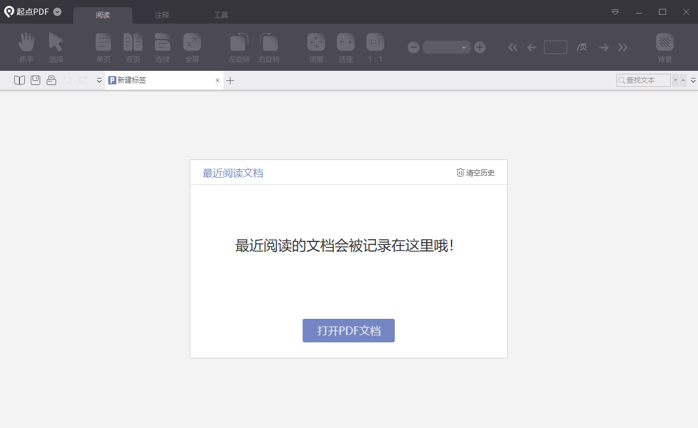This screenshot has width=698, height=428.
Task: Add a new tab with plus
Action: click(230, 80)
